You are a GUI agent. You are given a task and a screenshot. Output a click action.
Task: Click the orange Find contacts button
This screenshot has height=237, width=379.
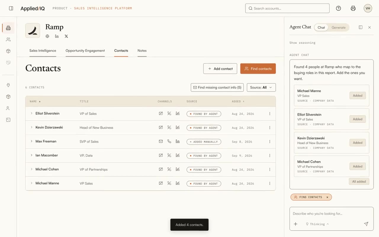click(x=258, y=69)
